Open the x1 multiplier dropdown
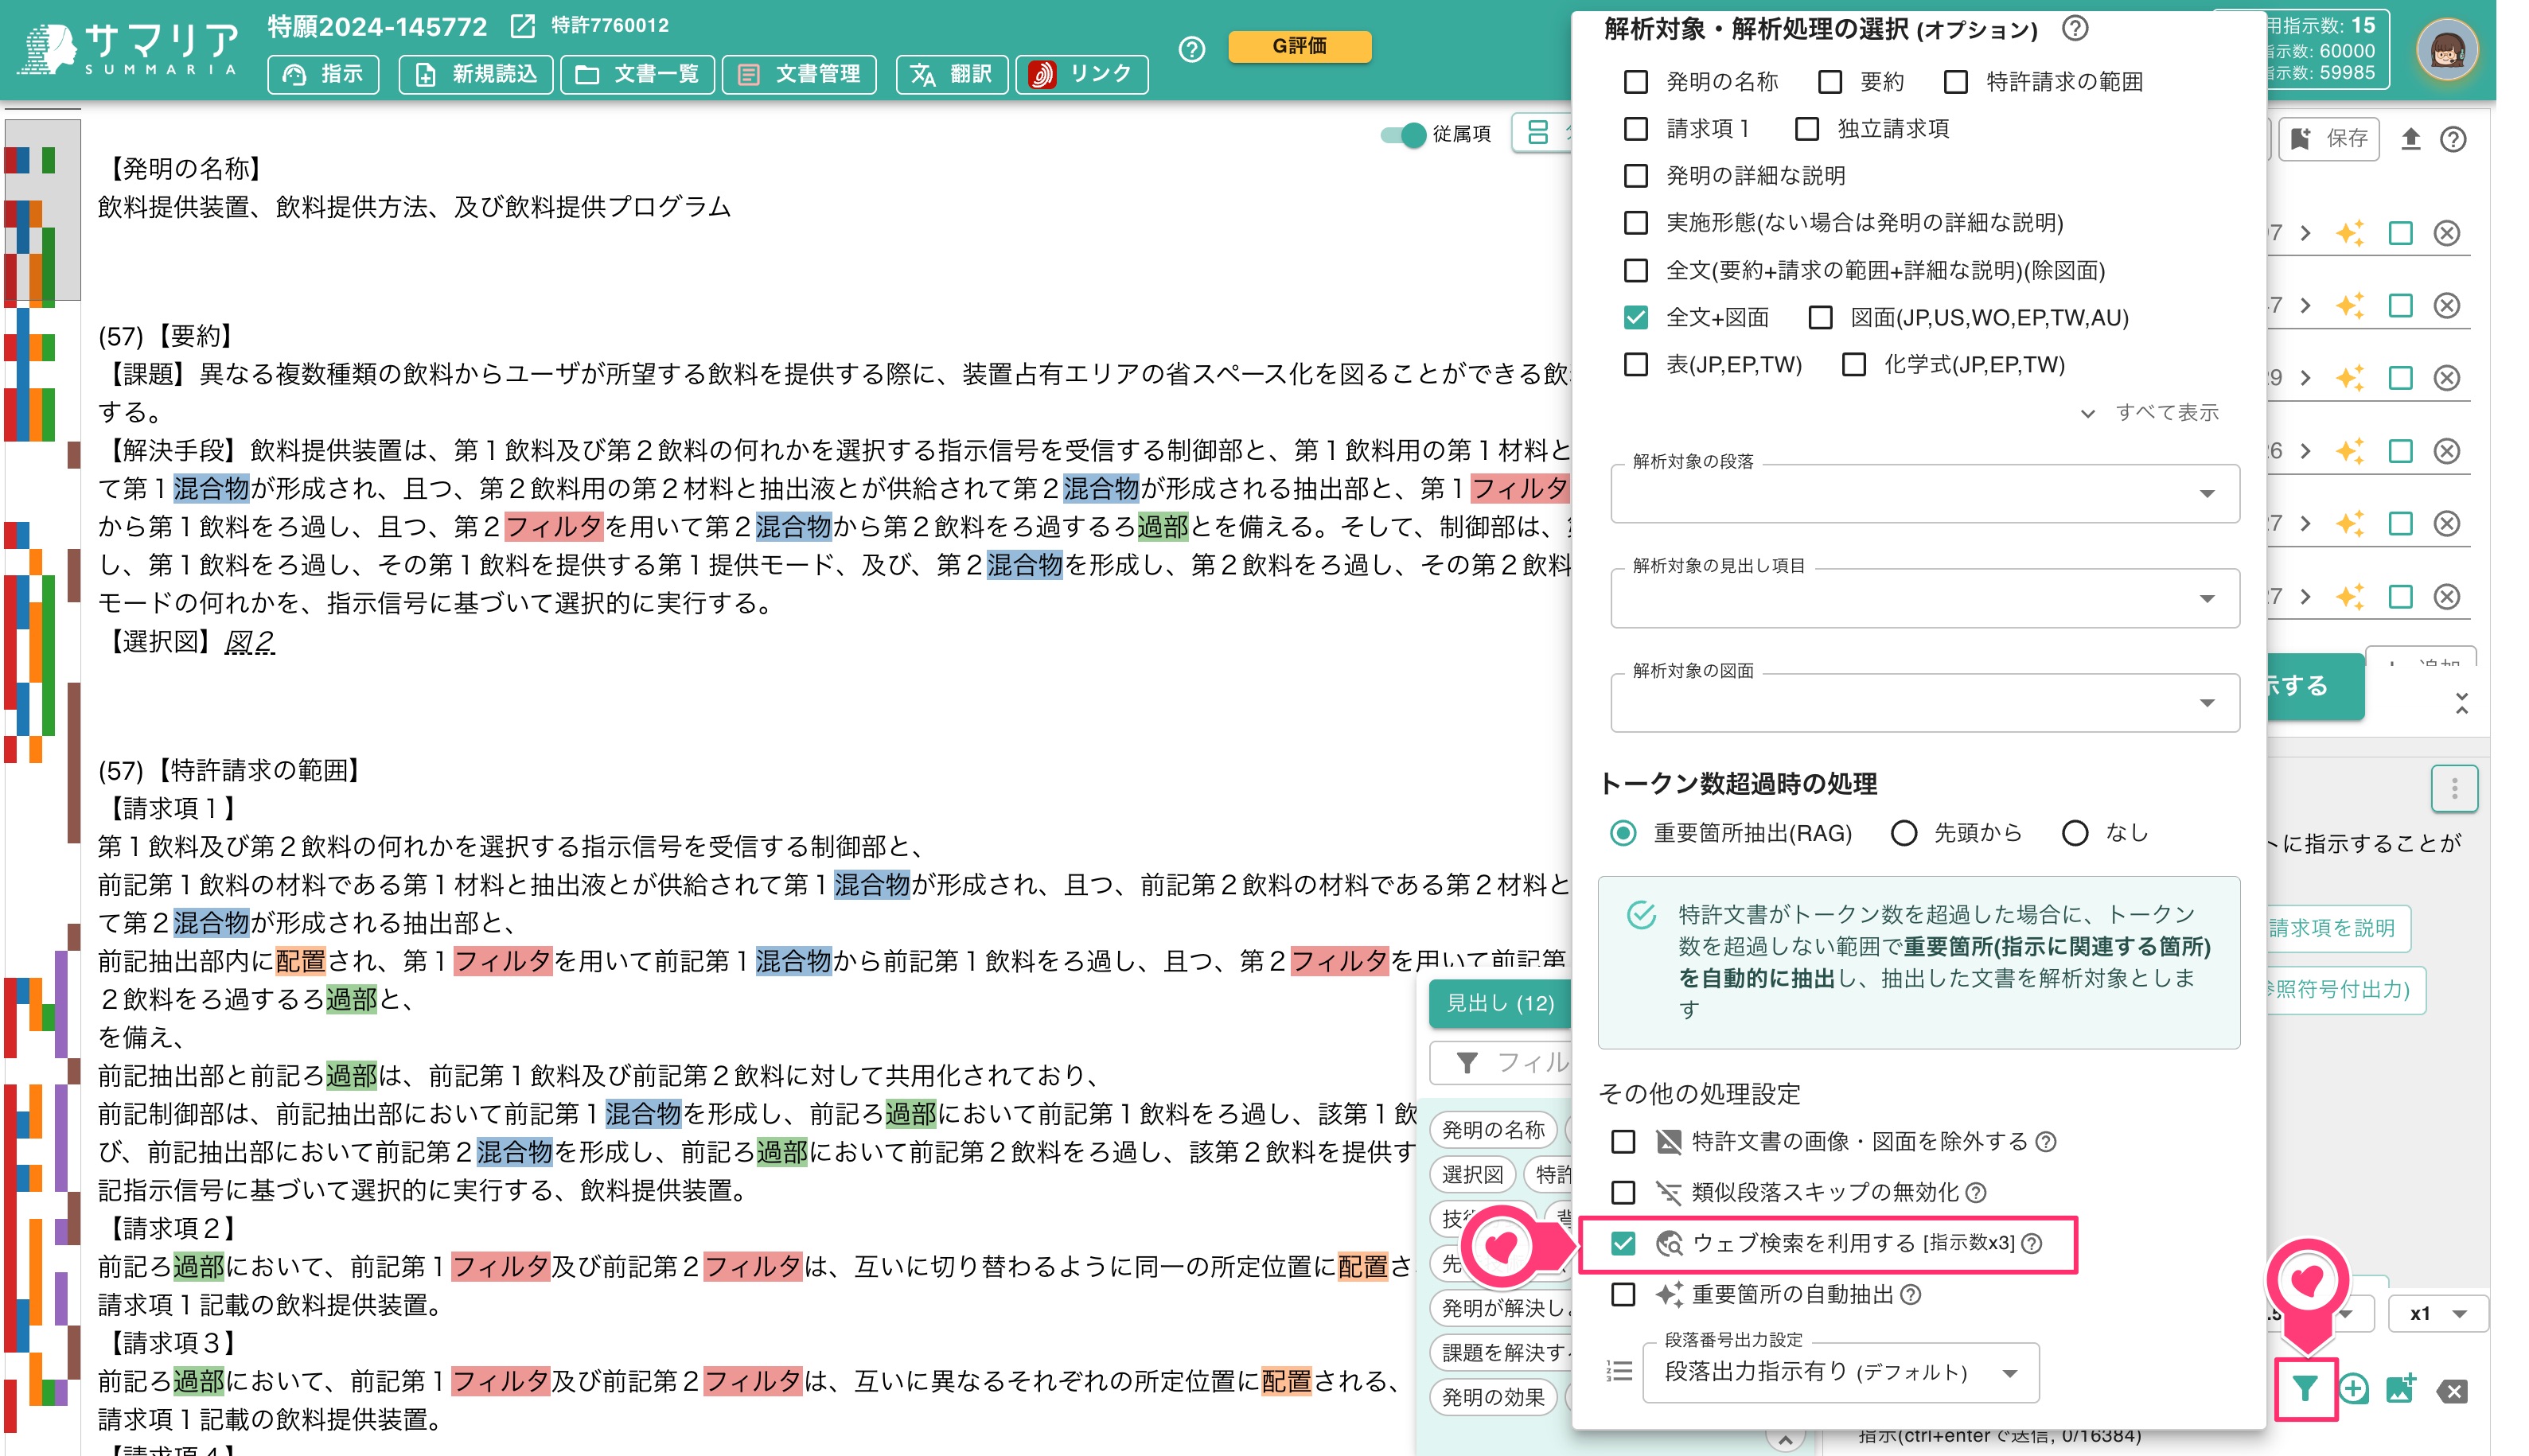Image resolution: width=2529 pixels, height=1456 pixels. (x=2438, y=1314)
